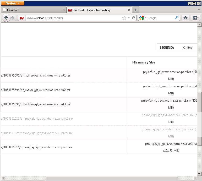Click the Wupload site identity icon
202x181 pixels.
[x=21, y=18]
